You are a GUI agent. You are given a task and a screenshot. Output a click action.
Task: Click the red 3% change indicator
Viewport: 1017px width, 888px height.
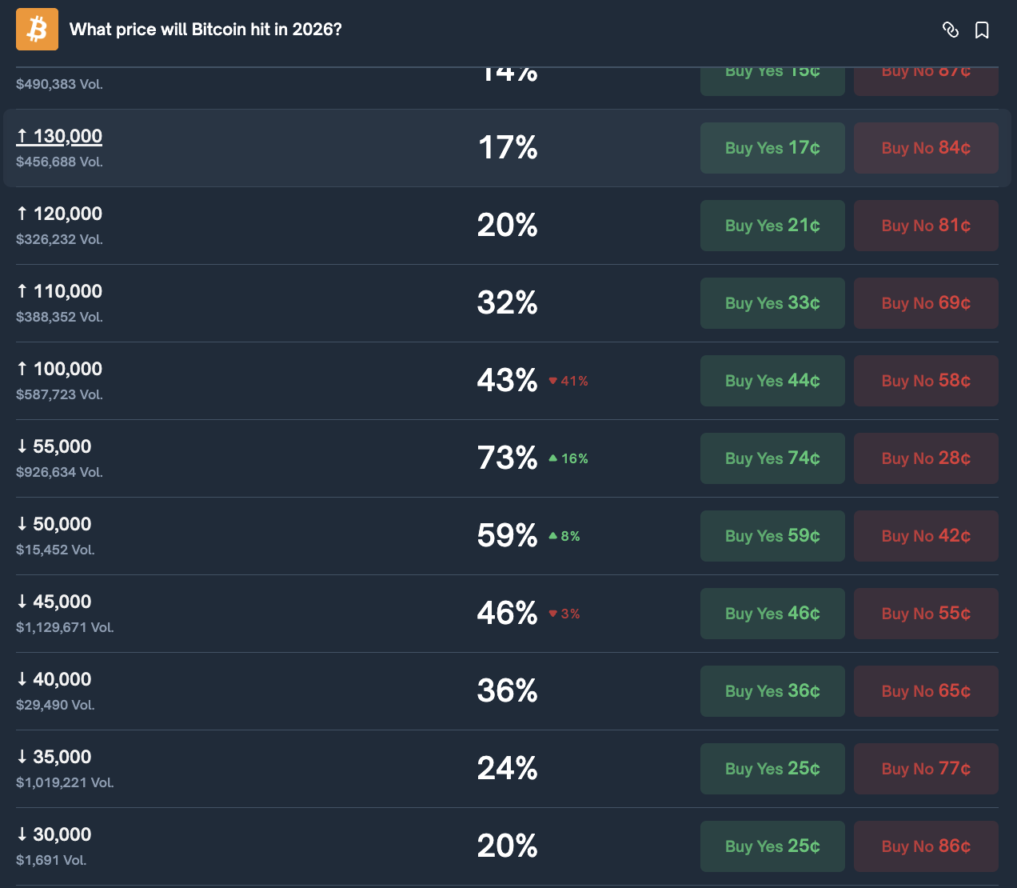point(564,614)
